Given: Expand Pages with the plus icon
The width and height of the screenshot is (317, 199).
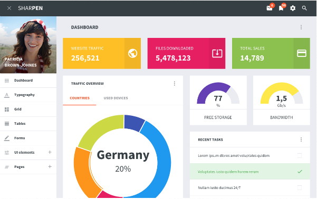Looking at the screenshot, I should 50,166.
